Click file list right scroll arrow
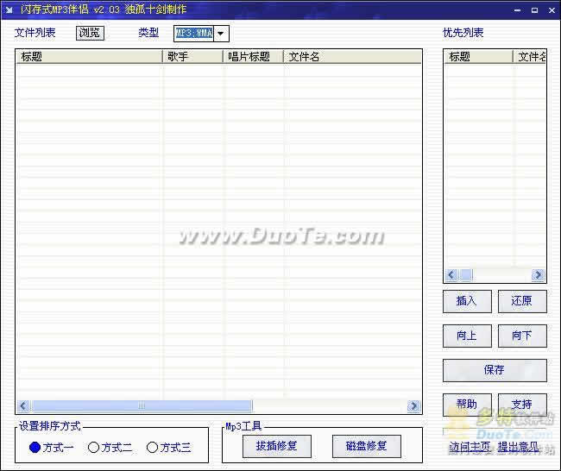 pos(413,405)
